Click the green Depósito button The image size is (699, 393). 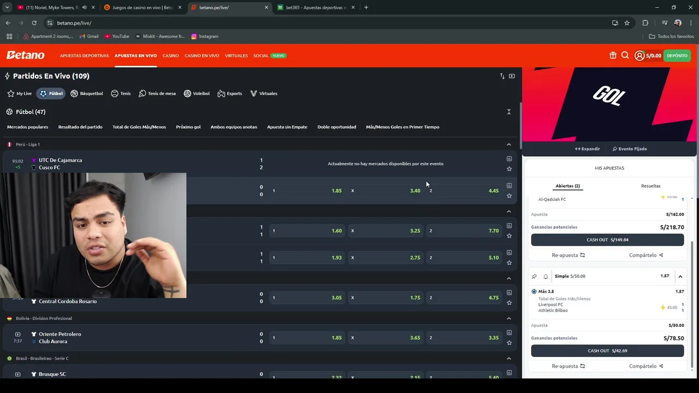coord(677,55)
